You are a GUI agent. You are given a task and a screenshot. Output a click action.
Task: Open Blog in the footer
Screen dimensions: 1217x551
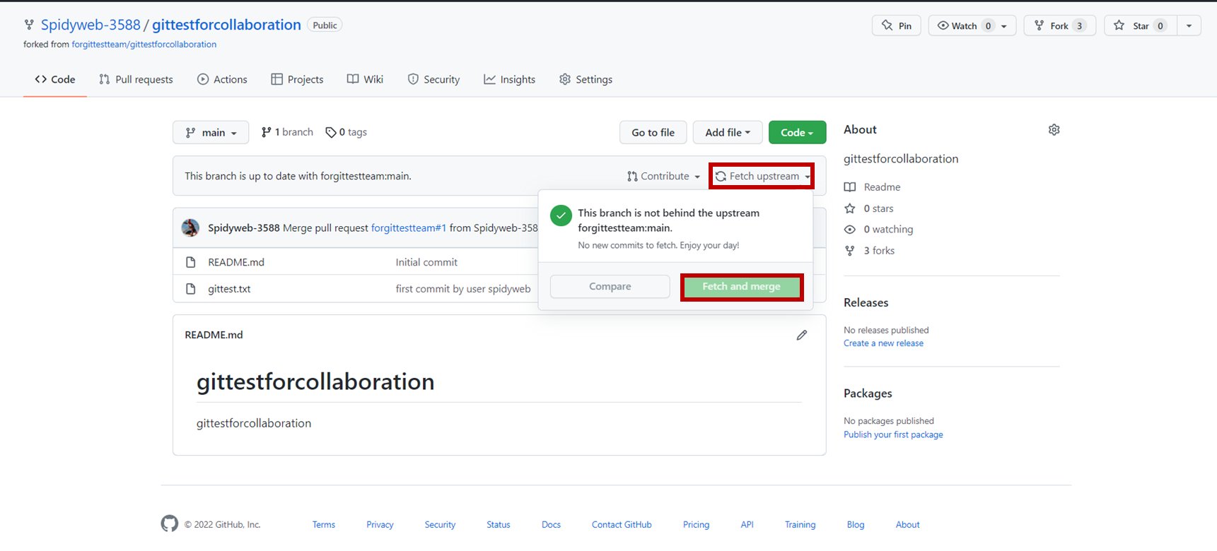[x=856, y=525]
